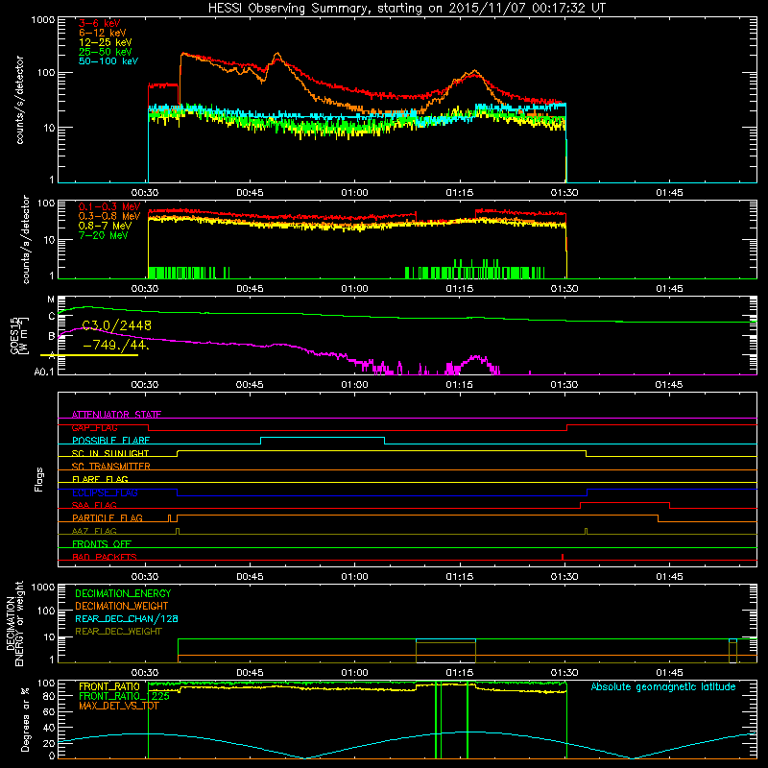The width and height of the screenshot is (768, 768).
Task: Select the SAA_FLAG label
Action: click(x=94, y=505)
